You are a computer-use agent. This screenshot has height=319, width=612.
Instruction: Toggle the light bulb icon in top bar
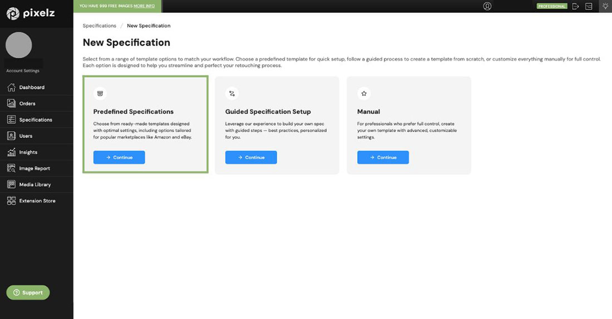point(605,6)
